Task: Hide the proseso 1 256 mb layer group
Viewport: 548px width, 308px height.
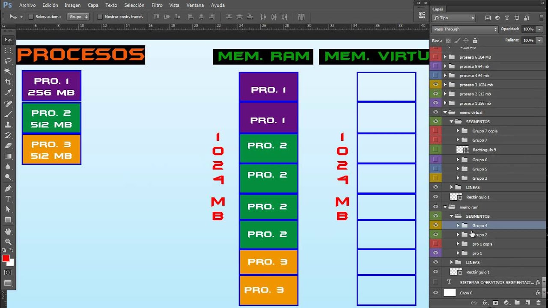Action: point(435,103)
